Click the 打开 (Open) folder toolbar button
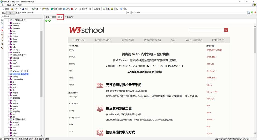The height and width of the screenshot is (140, 257). (x=14, y=9)
